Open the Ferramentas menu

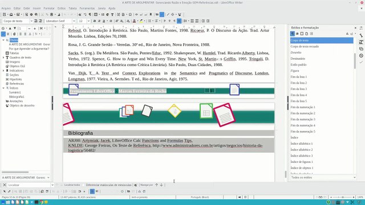point(87,8)
